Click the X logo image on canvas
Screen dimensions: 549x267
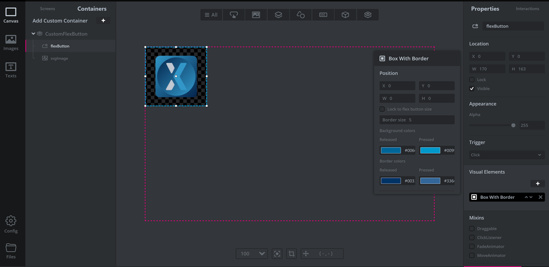[x=176, y=76]
